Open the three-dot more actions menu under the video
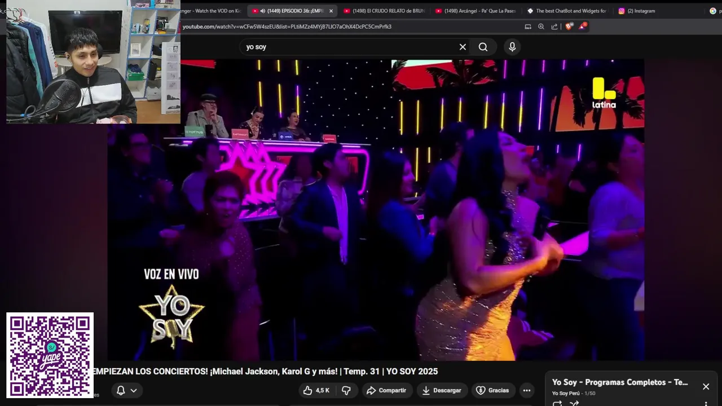This screenshot has height=406, width=722. pyautogui.click(x=526, y=390)
